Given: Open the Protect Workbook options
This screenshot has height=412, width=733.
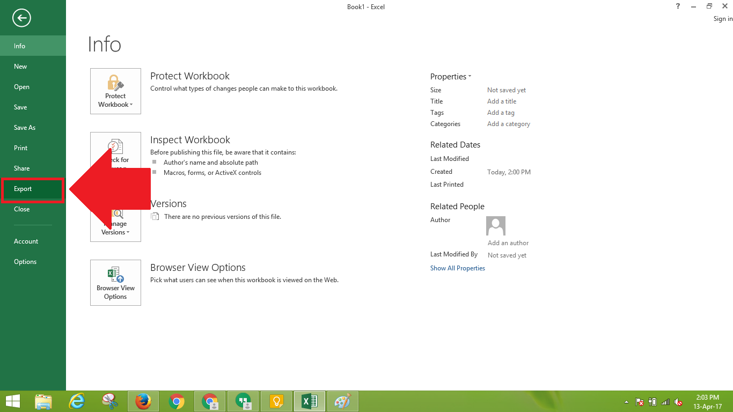Looking at the screenshot, I should pos(115,91).
